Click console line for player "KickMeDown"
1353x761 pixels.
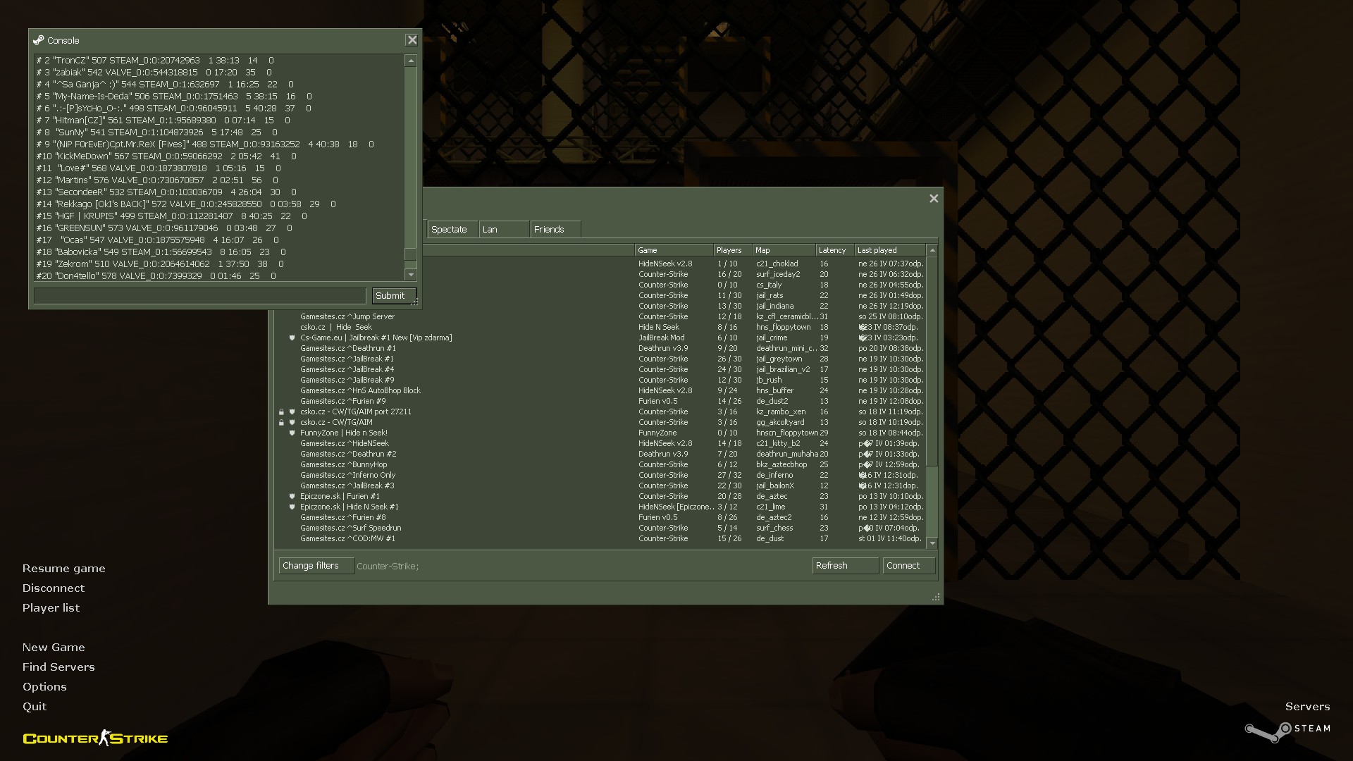166,156
